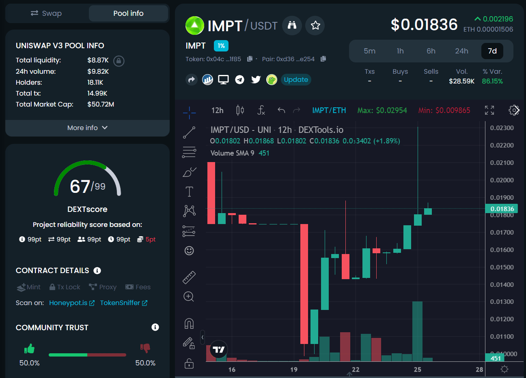Click the red 5pt score item
Screen dimensions: 526x378
pyautogui.click(x=146, y=239)
